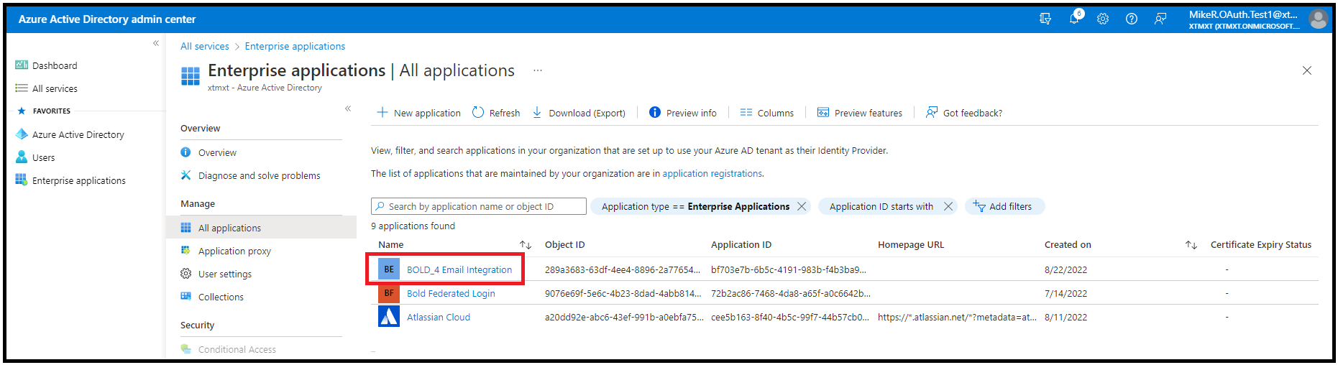Click the All services breadcrumb link
This screenshot has height=365, width=1338.
pos(205,46)
